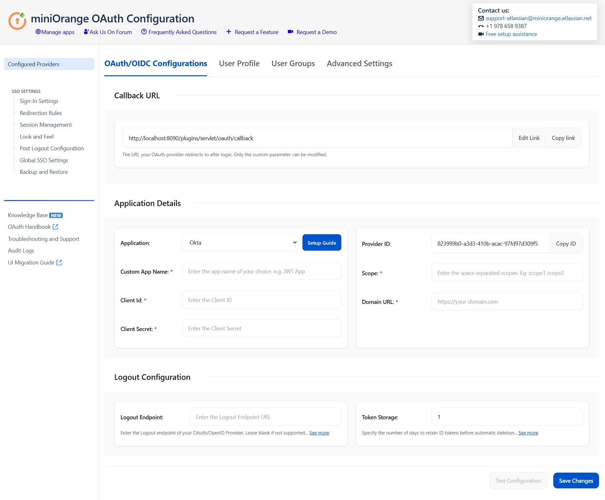Click the Client Id input field
605x500 pixels.
coord(262,300)
